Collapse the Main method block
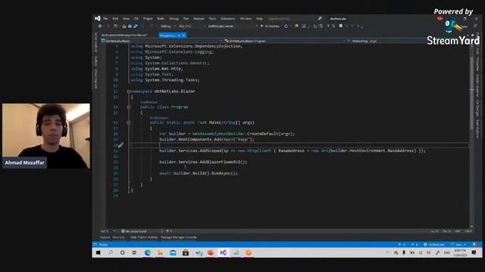 click(129, 122)
